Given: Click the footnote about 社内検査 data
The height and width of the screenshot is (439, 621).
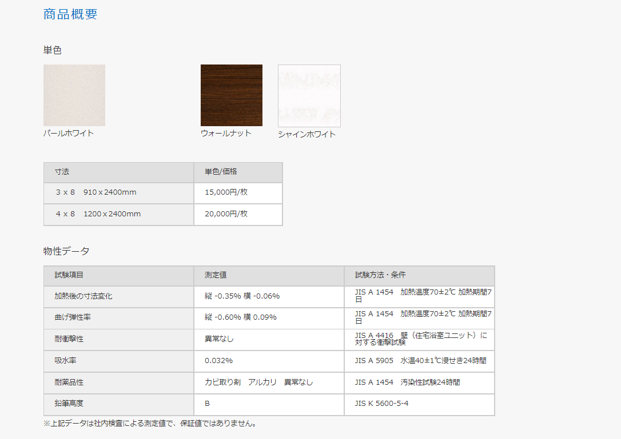Looking at the screenshot, I should pos(150,424).
